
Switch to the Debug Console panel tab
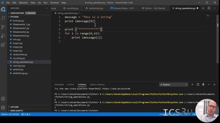pyautogui.click(x=97, y=85)
